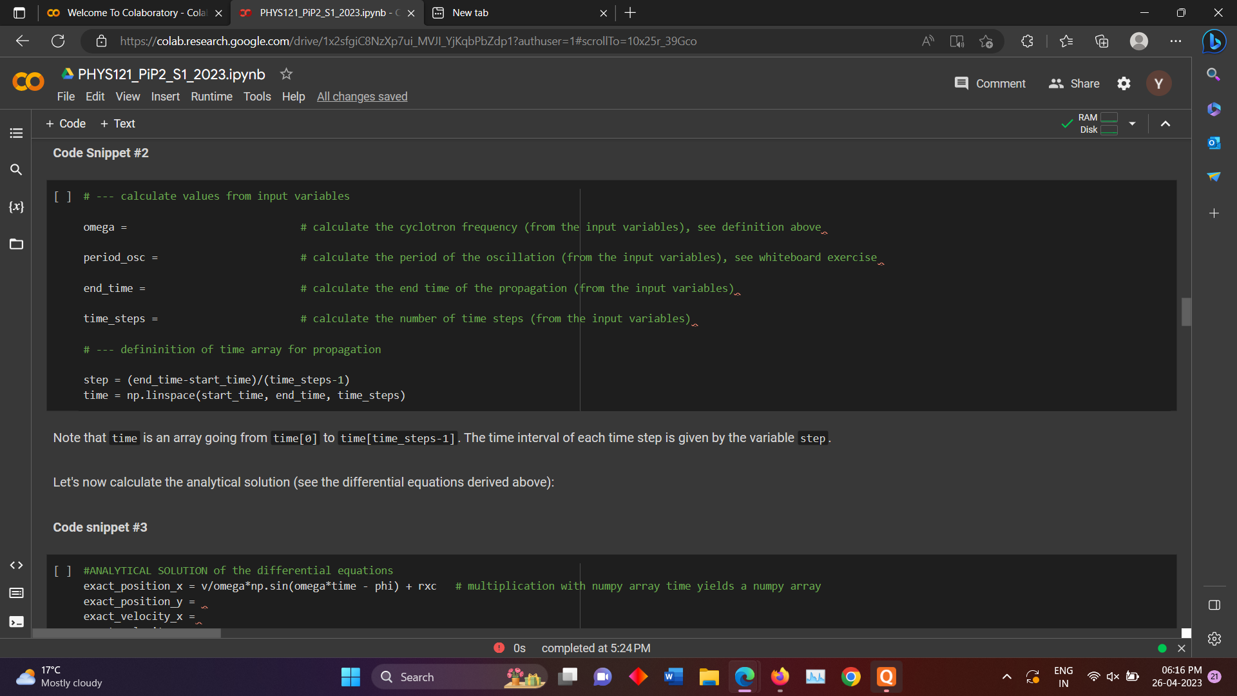Open the terminal icon in left sidebar

(16, 622)
